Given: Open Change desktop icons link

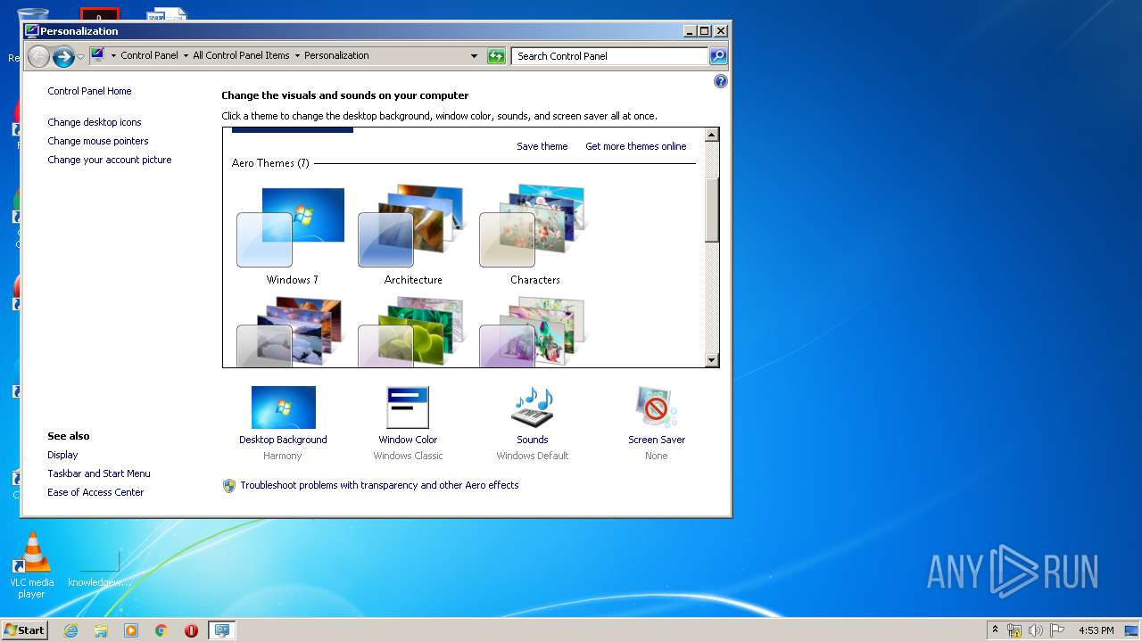Looking at the screenshot, I should click(95, 122).
